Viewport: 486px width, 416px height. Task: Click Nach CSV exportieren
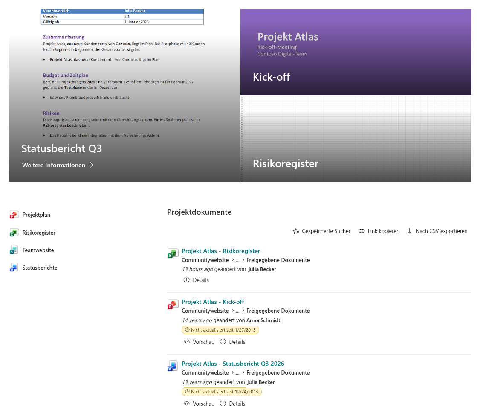pyautogui.click(x=437, y=231)
